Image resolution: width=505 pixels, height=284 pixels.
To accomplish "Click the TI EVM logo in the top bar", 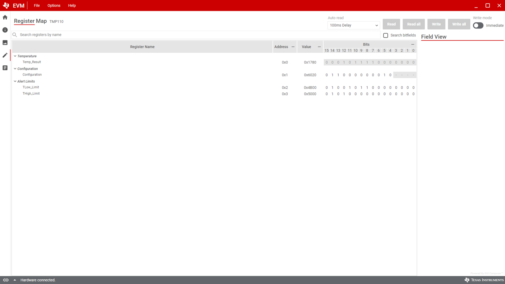I will [x=5, y=5].
